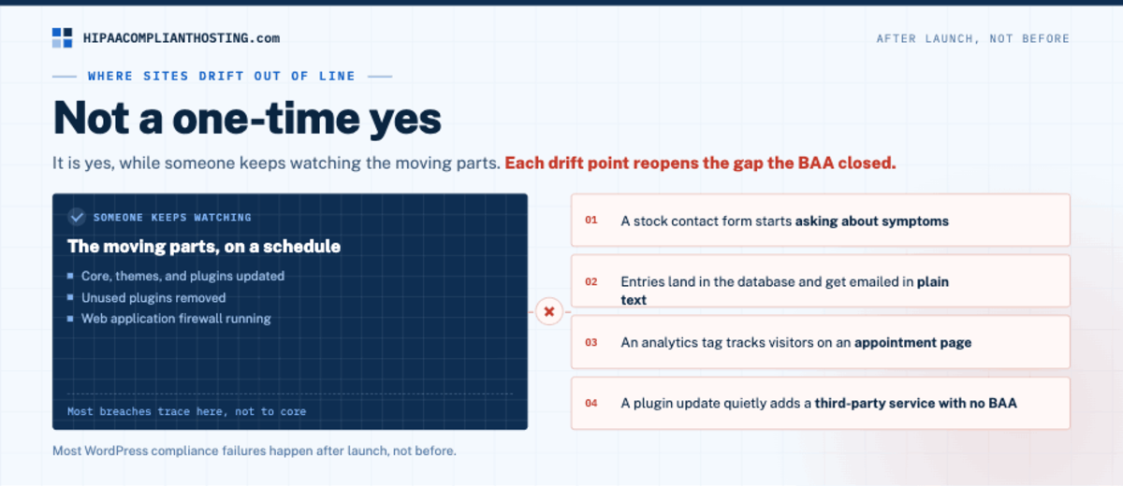Viewport: 1123px width, 486px height.
Task: Click the 'Not a one-time yes' headline
Action: tap(247, 119)
